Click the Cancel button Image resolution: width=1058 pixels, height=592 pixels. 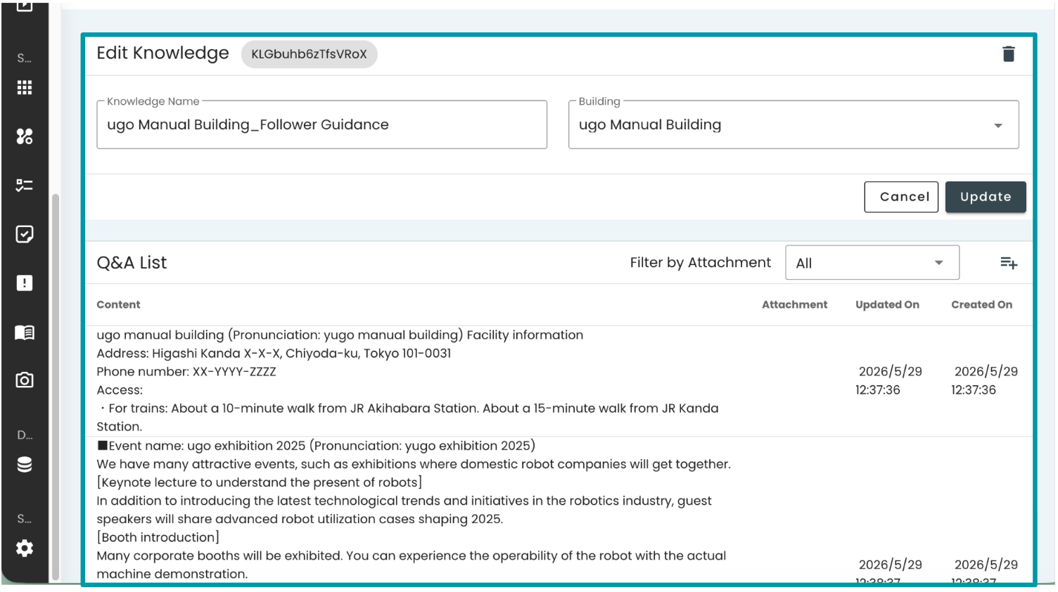[901, 197]
